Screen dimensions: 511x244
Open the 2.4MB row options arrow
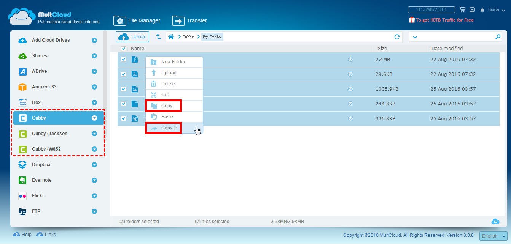click(x=351, y=60)
